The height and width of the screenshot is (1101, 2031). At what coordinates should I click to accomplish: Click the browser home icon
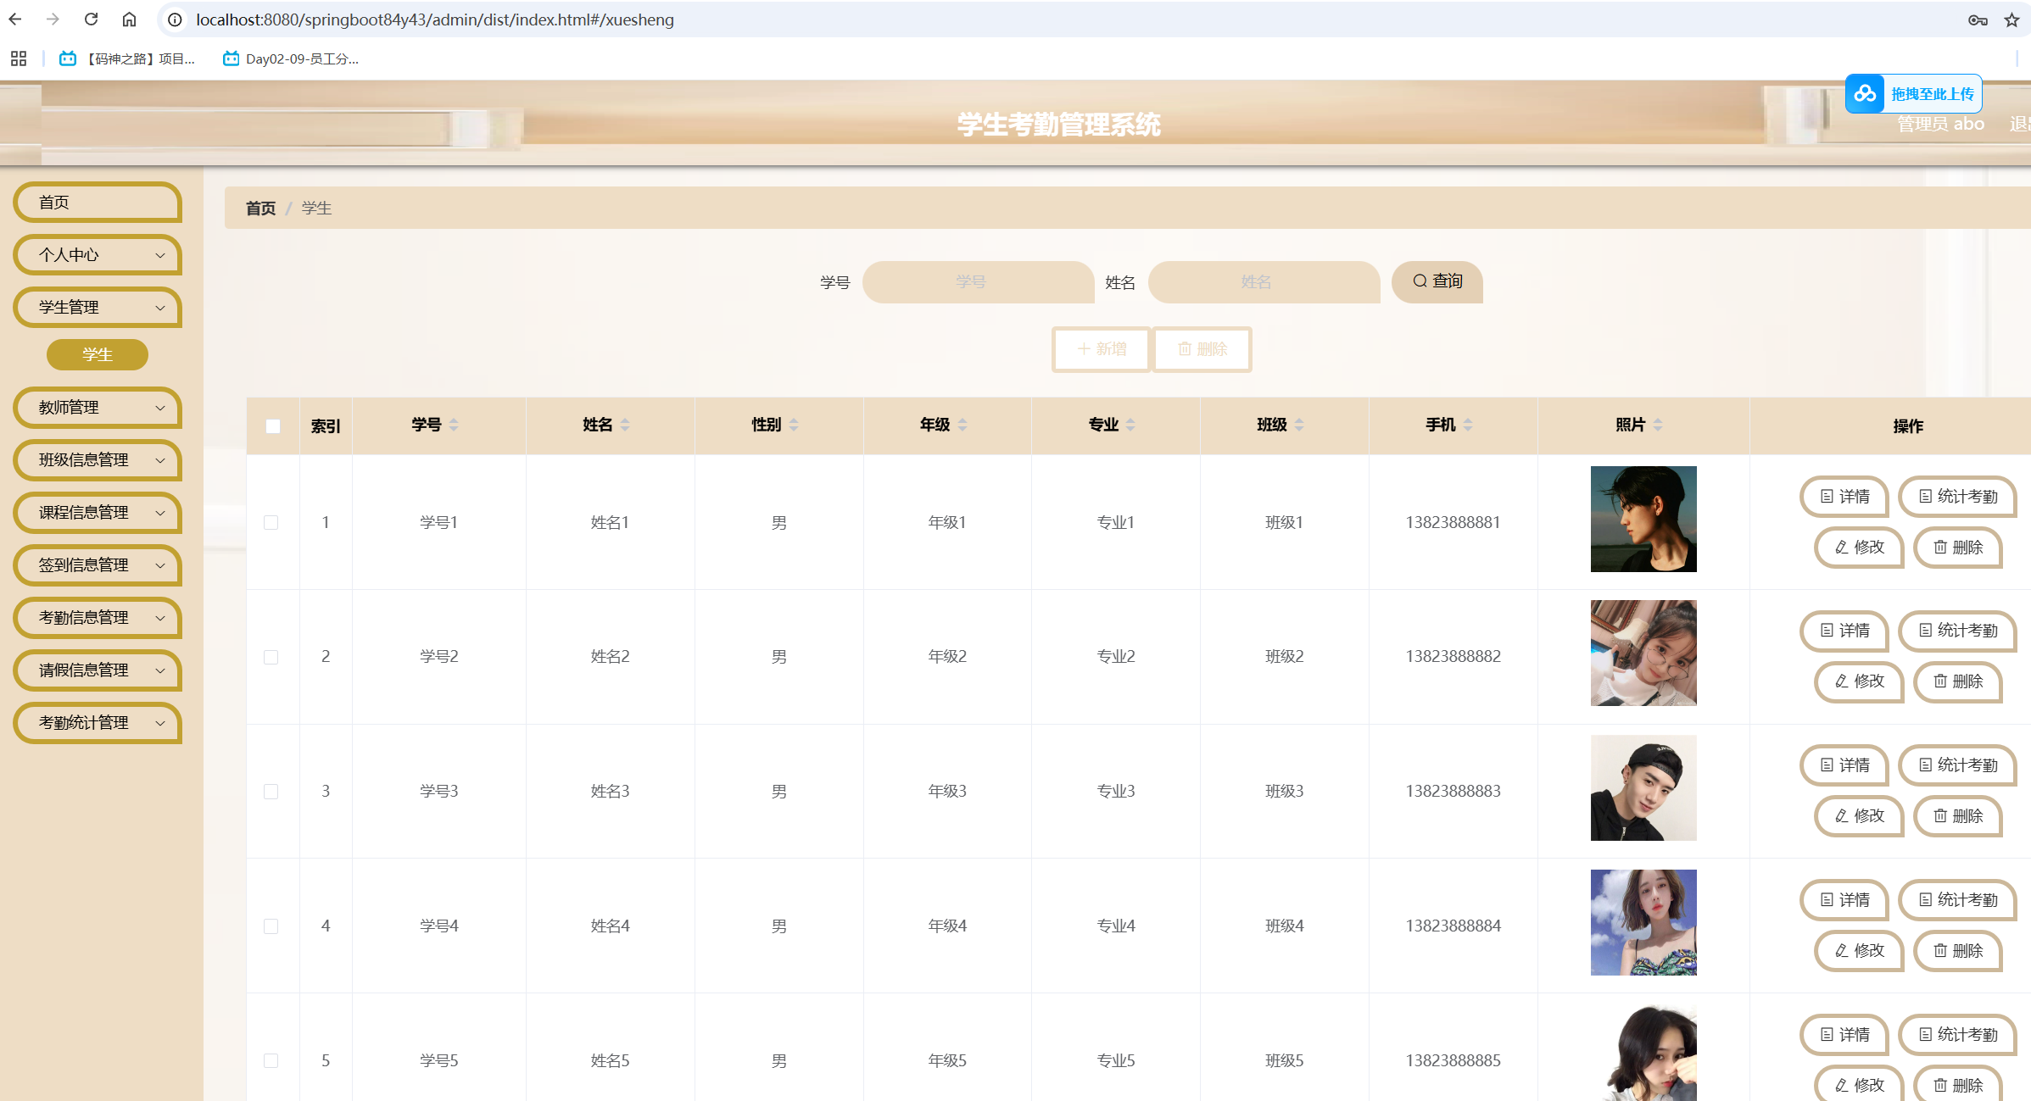(129, 19)
